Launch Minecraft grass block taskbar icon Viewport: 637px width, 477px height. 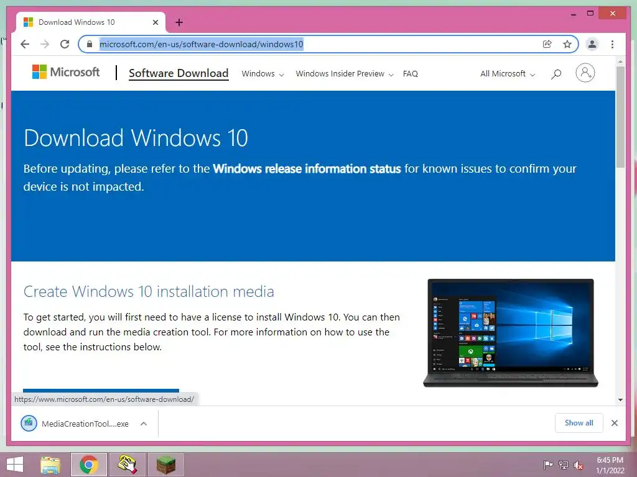[165, 465]
